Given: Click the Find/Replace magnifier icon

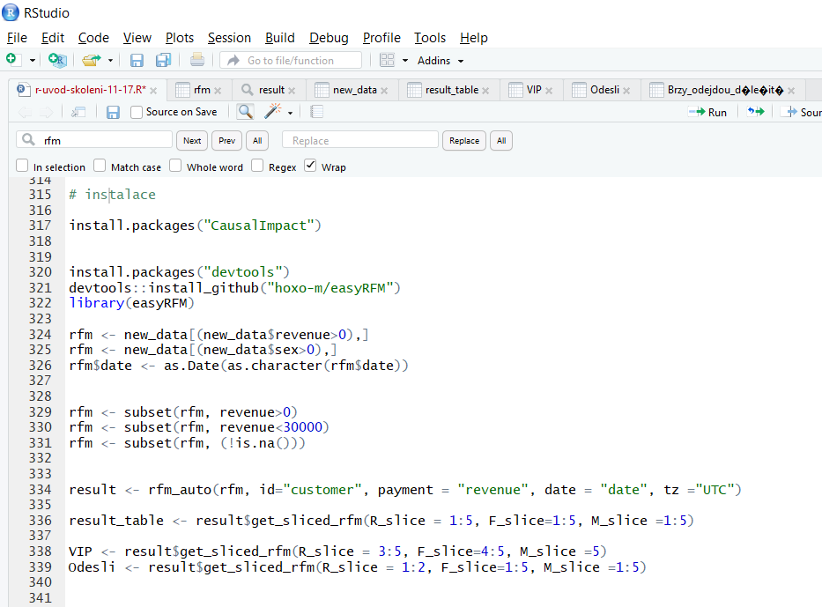Looking at the screenshot, I should pyautogui.click(x=245, y=112).
